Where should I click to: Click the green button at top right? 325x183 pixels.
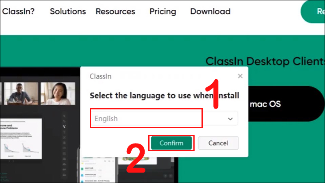[313, 11]
